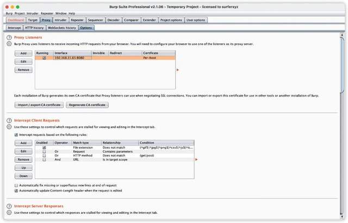Open help icon for Intercept Server Responses

(x=9, y=206)
